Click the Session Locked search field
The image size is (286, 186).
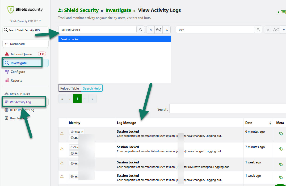(98, 29)
